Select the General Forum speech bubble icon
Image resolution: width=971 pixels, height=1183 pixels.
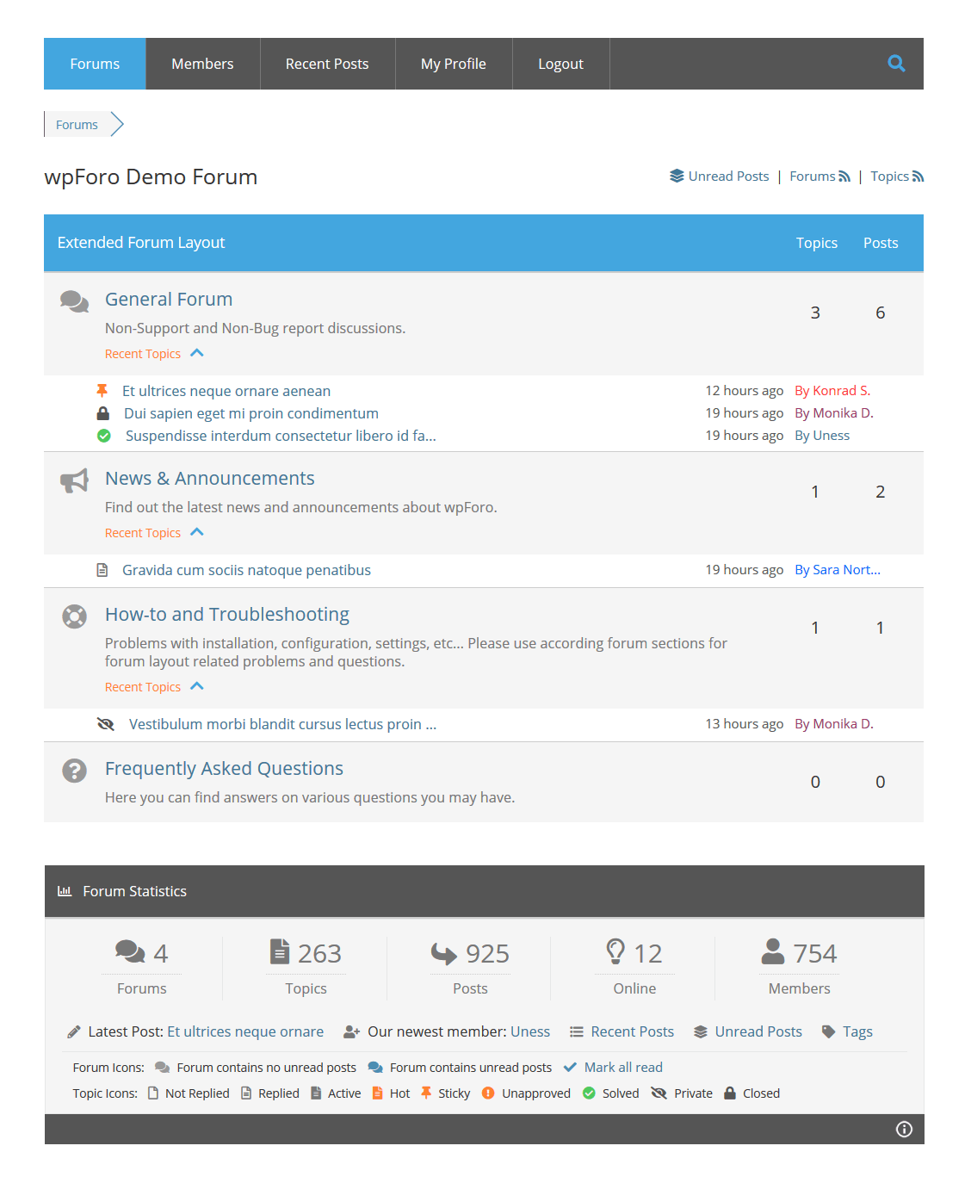(74, 302)
